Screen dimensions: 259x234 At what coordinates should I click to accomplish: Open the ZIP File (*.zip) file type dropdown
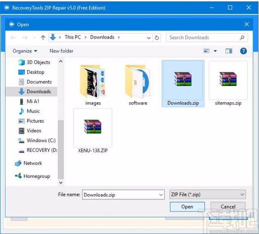207,195
